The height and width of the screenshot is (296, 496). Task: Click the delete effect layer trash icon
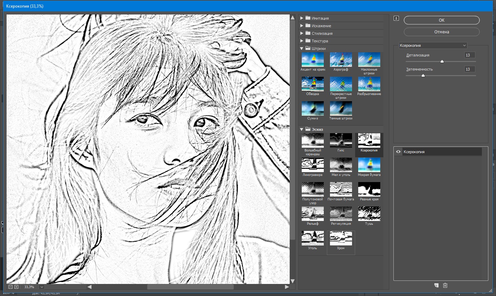[445, 285]
